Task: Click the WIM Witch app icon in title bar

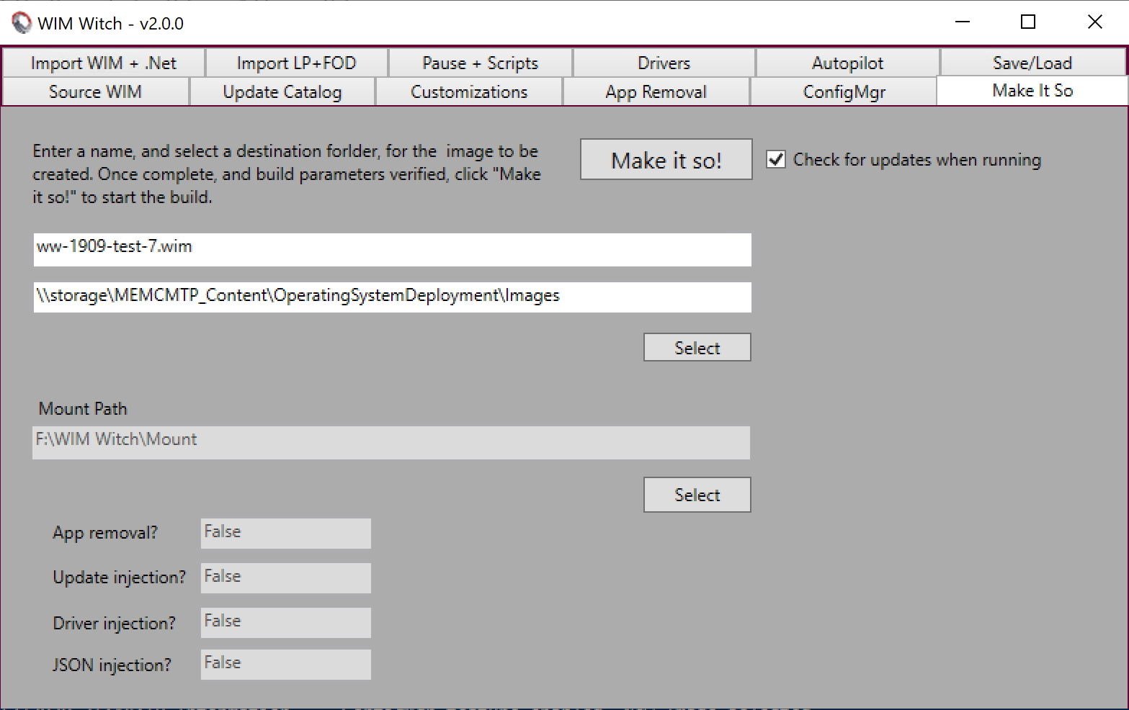Action: (x=22, y=23)
